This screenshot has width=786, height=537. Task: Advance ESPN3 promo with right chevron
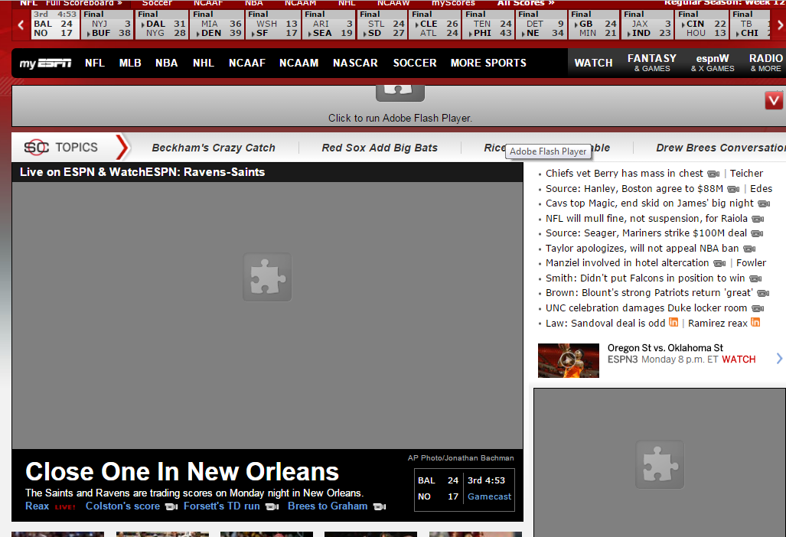[x=779, y=358]
